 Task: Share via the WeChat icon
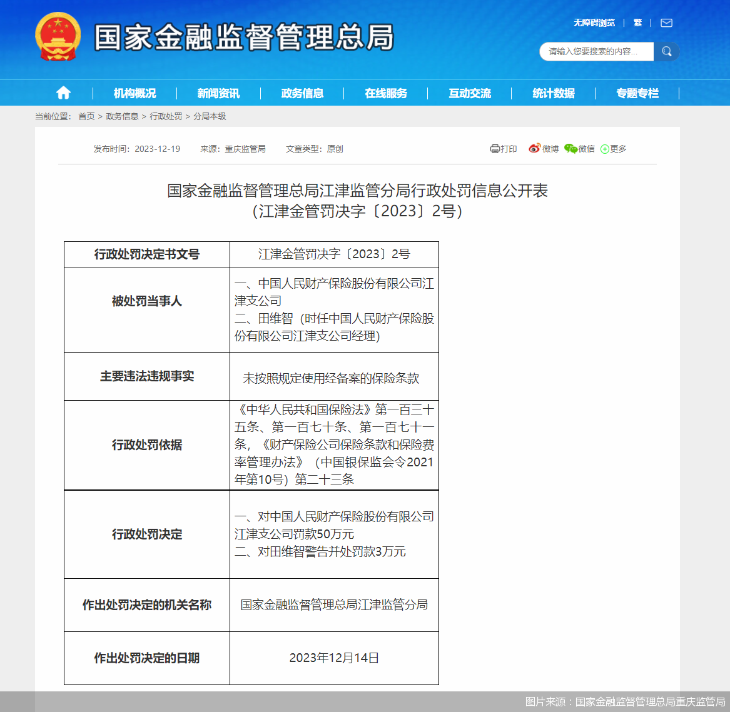pyautogui.click(x=570, y=148)
